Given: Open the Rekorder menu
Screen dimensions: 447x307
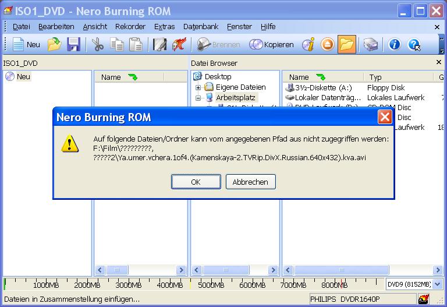Looking at the screenshot, I should click(x=130, y=27).
